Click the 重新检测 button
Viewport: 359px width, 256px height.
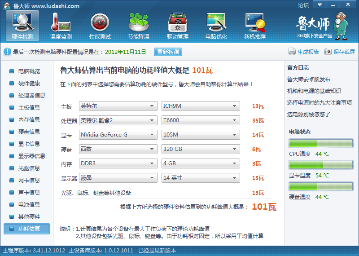tap(168, 52)
